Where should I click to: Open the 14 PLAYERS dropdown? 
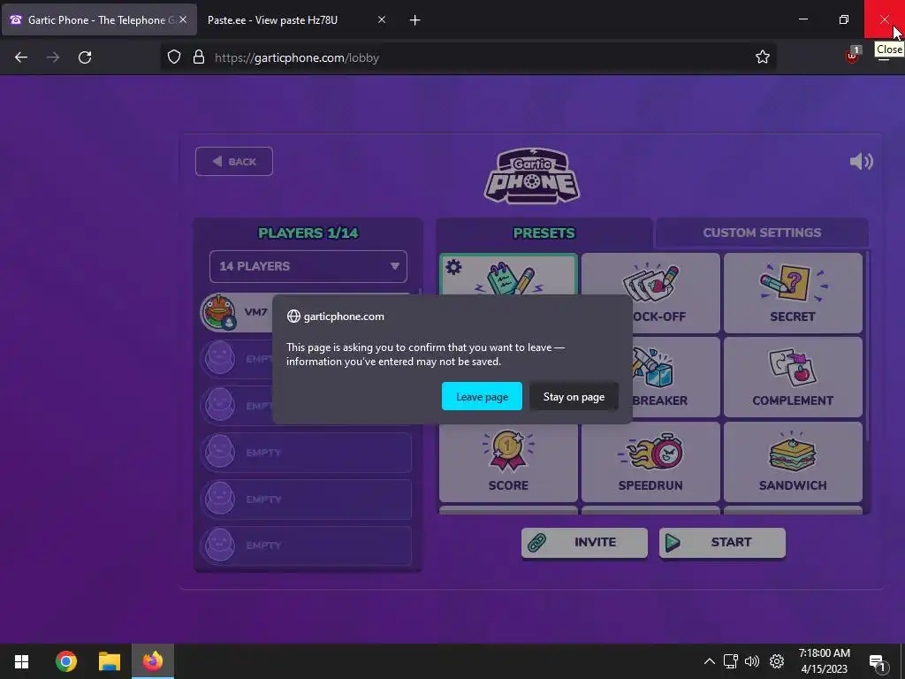tap(308, 266)
